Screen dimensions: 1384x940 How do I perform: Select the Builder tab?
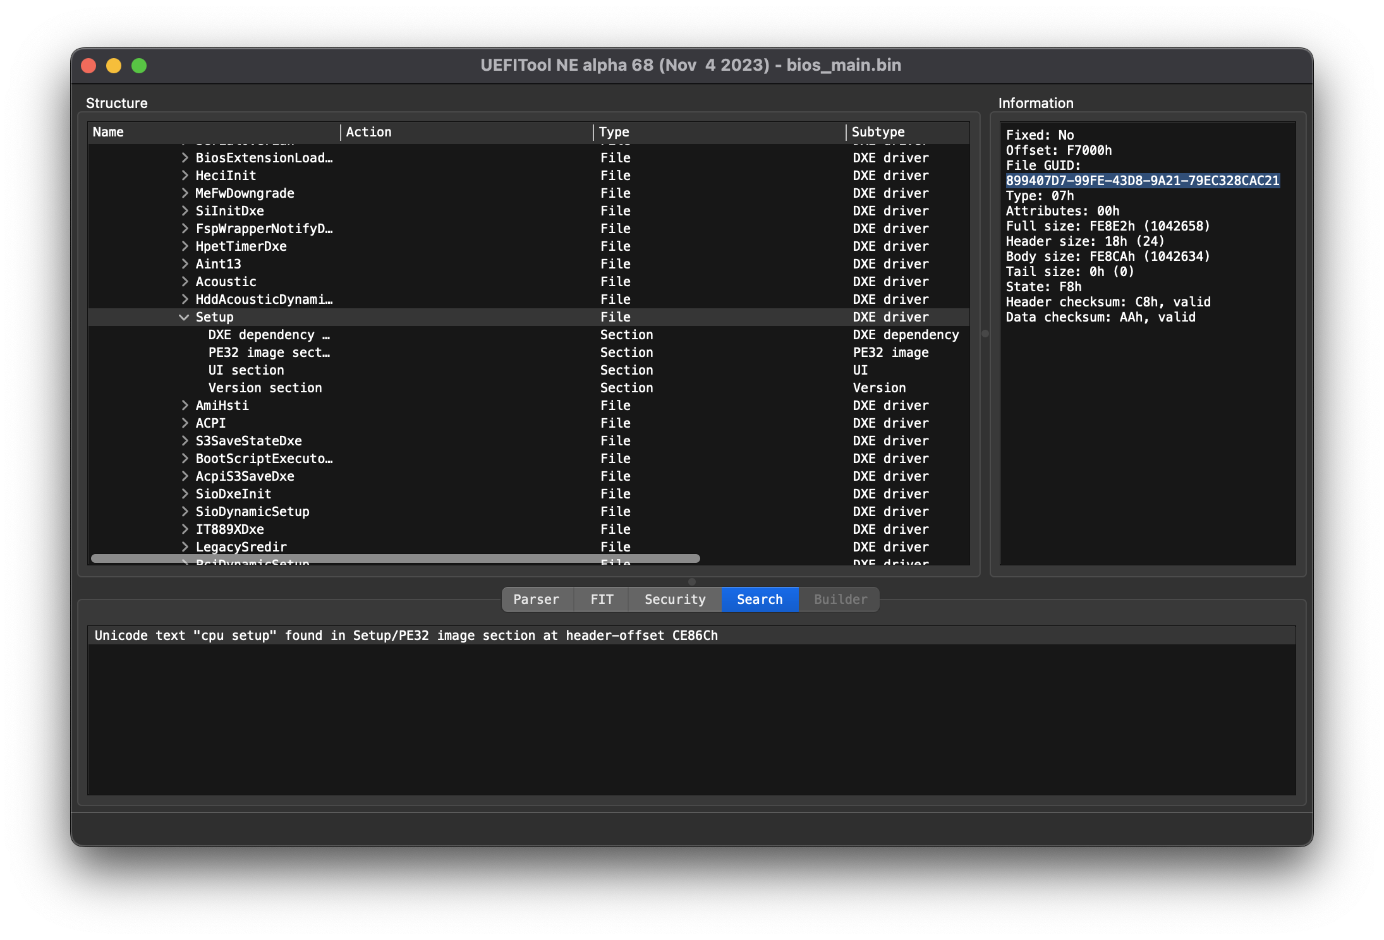click(841, 599)
